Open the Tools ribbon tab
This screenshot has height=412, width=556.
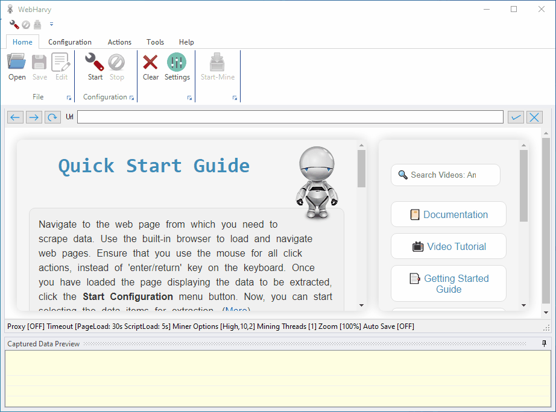pyautogui.click(x=156, y=42)
